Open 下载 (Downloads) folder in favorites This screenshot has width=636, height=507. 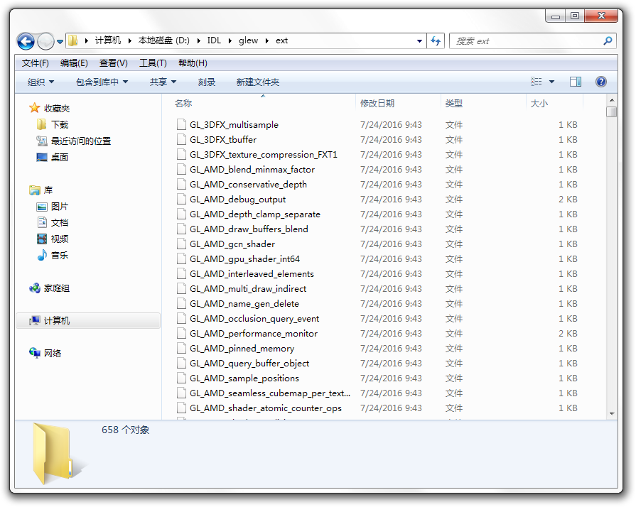pos(59,124)
